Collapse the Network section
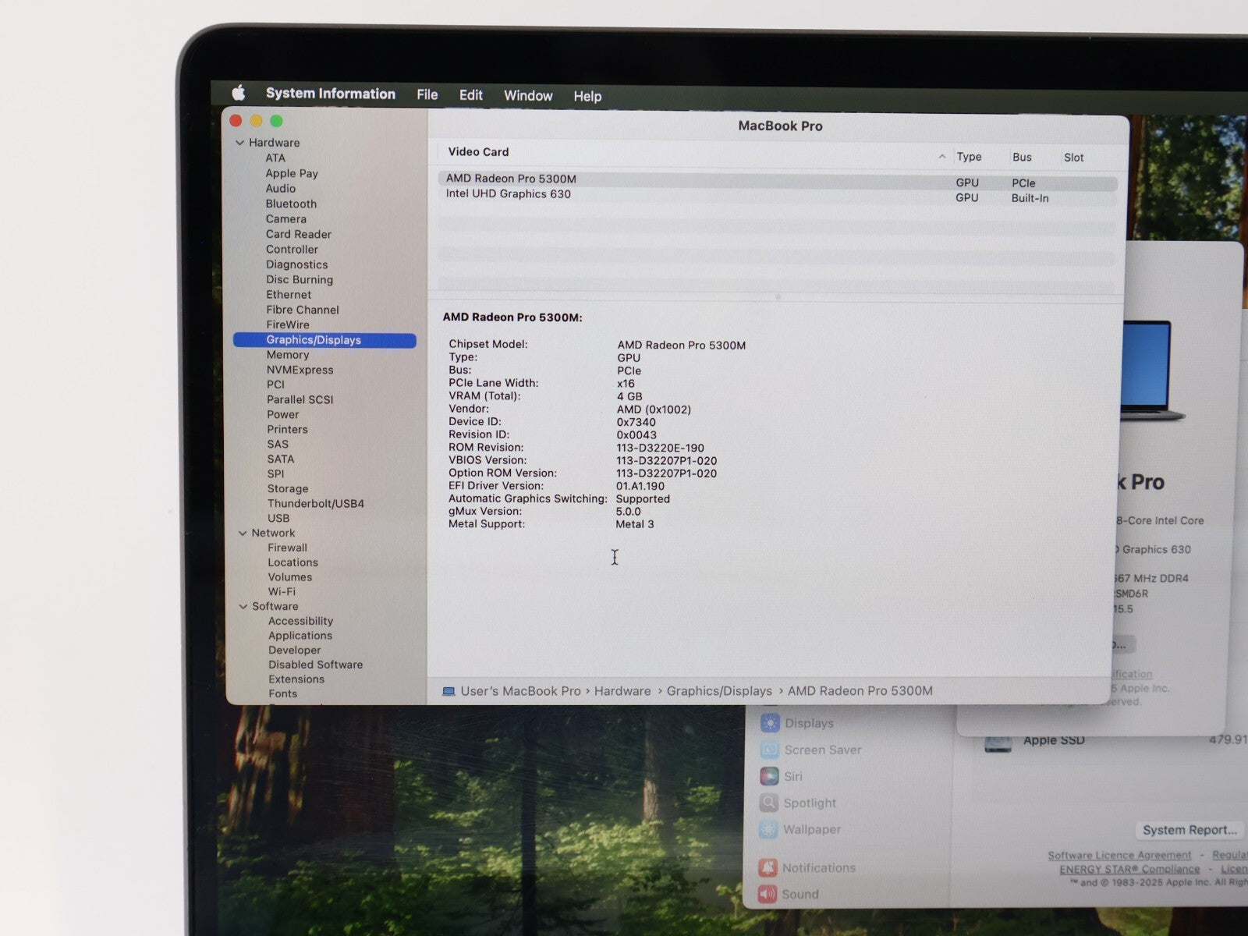 coord(243,534)
